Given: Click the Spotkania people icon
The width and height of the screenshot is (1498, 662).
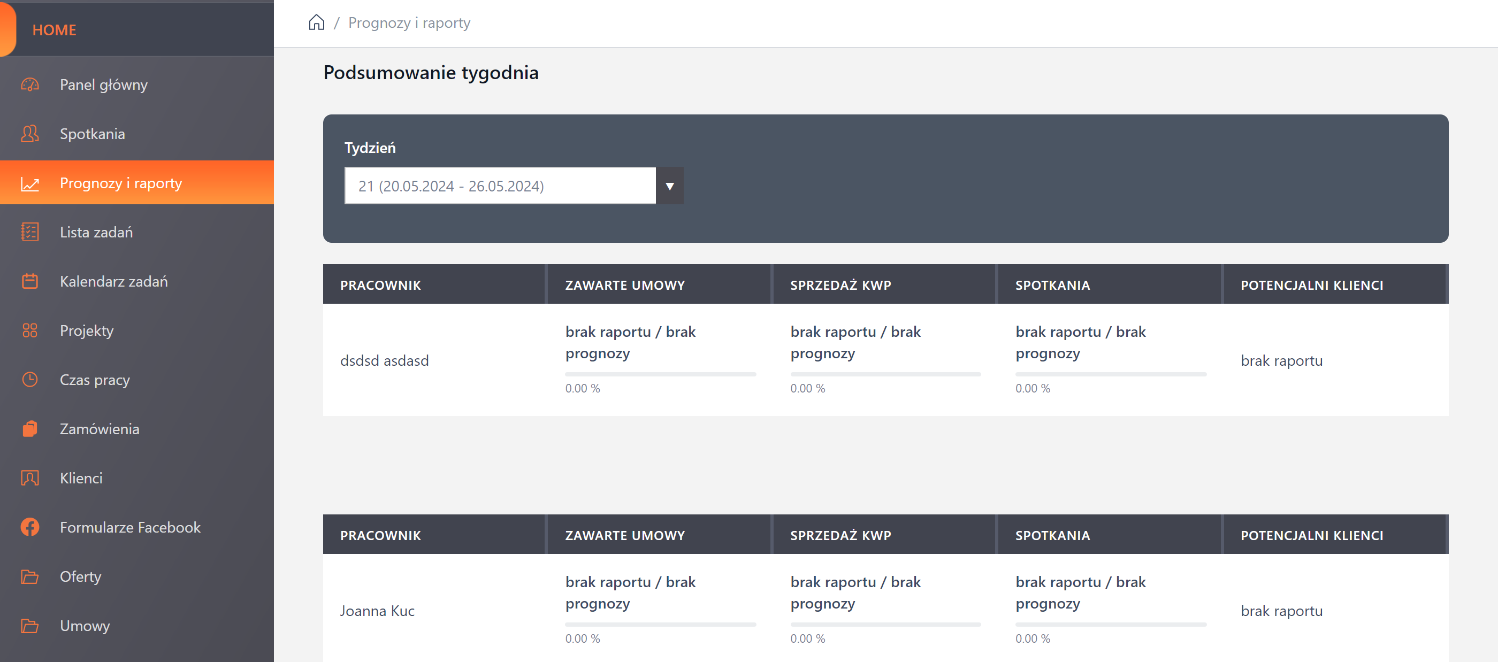Looking at the screenshot, I should coord(29,134).
